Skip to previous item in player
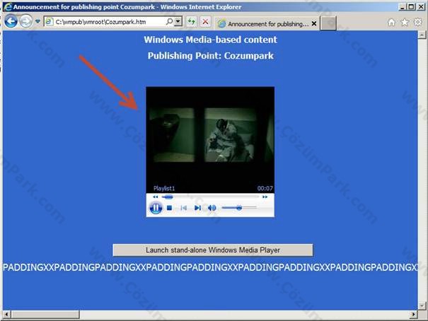Viewport: 428px width, 321px height. [x=183, y=208]
